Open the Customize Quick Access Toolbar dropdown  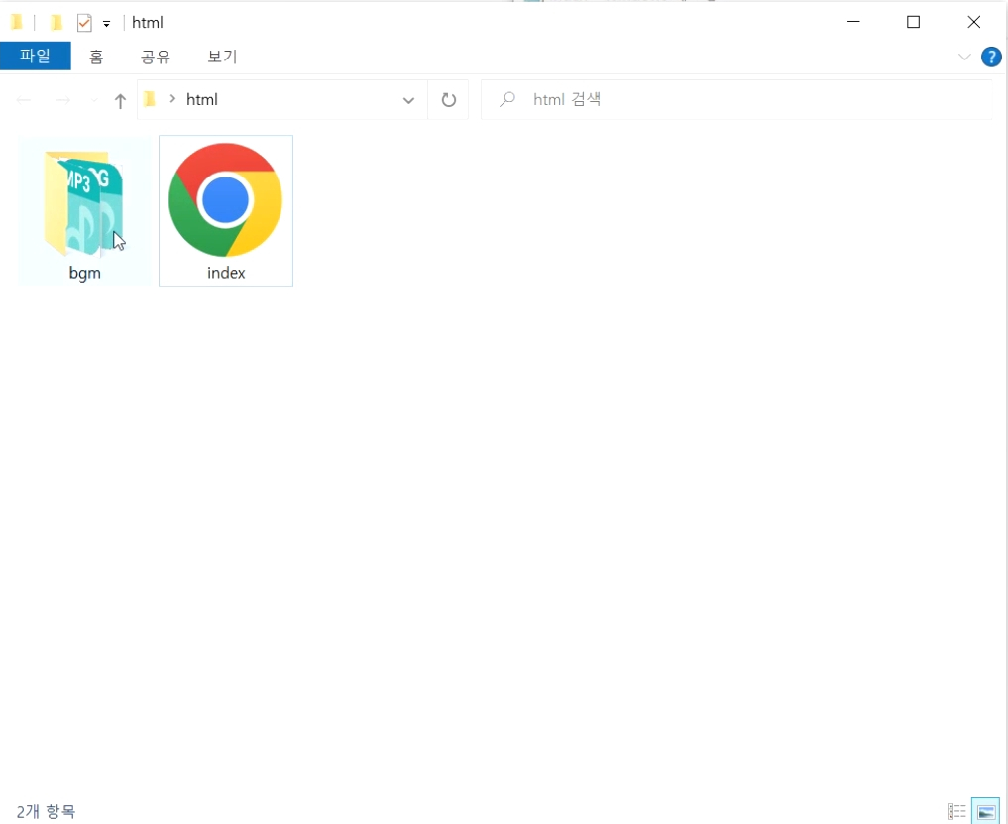pyautogui.click(x=107, y=24)
